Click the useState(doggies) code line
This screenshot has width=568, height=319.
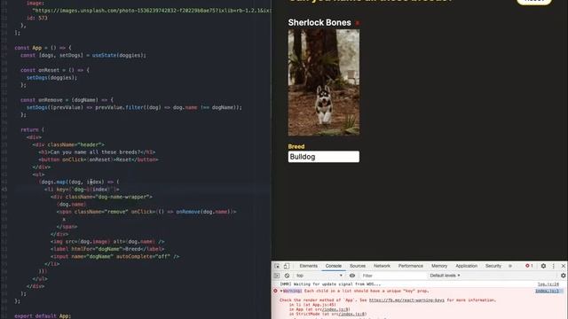tap(83, 55)
